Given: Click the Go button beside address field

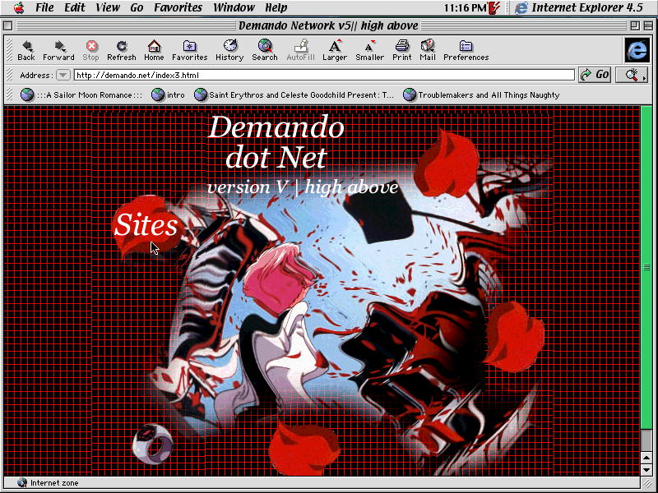Looking at the screenshot, I should tap(595, 75).
